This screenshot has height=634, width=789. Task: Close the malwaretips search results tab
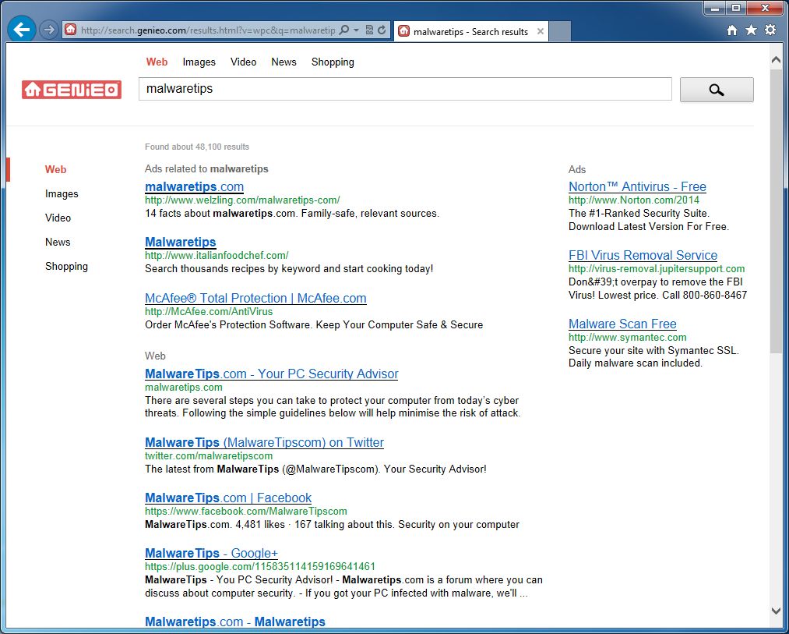pos(540,31)
